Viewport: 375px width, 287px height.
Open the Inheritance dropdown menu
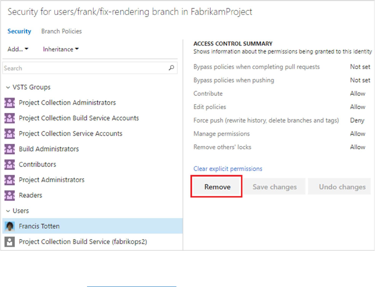coord(61,49)
